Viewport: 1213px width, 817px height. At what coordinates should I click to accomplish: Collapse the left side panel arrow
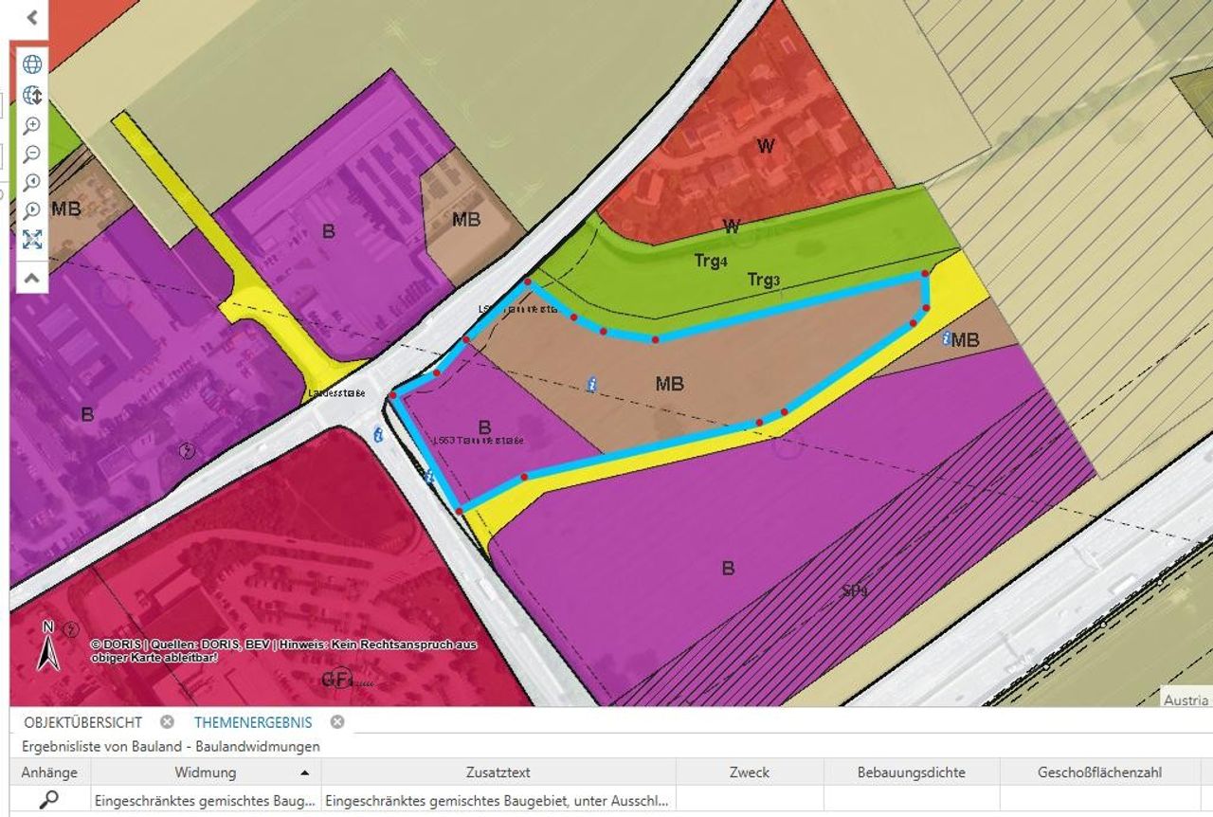(x=32, y=17)
